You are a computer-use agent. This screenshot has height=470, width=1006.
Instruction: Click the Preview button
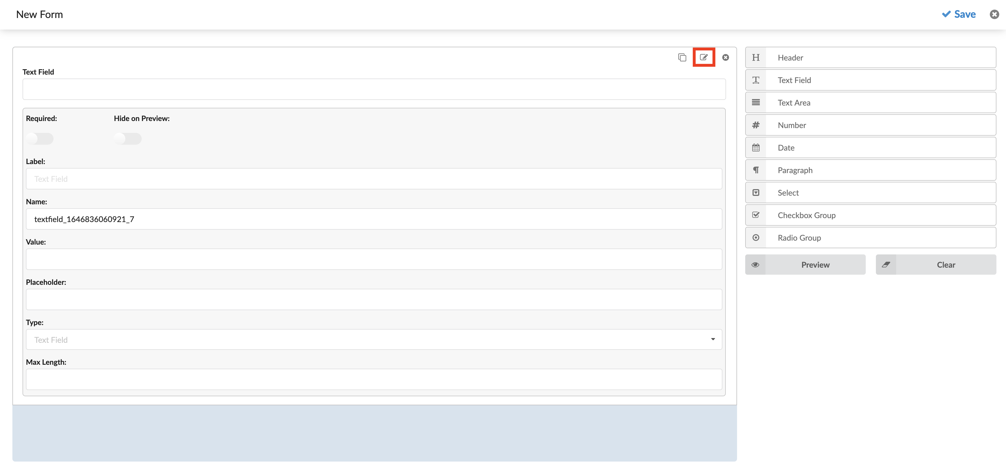(x=815, y=264)
